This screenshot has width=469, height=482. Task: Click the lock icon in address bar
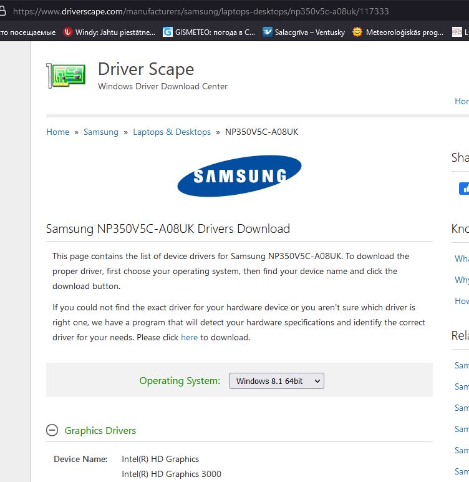point(2,11)
